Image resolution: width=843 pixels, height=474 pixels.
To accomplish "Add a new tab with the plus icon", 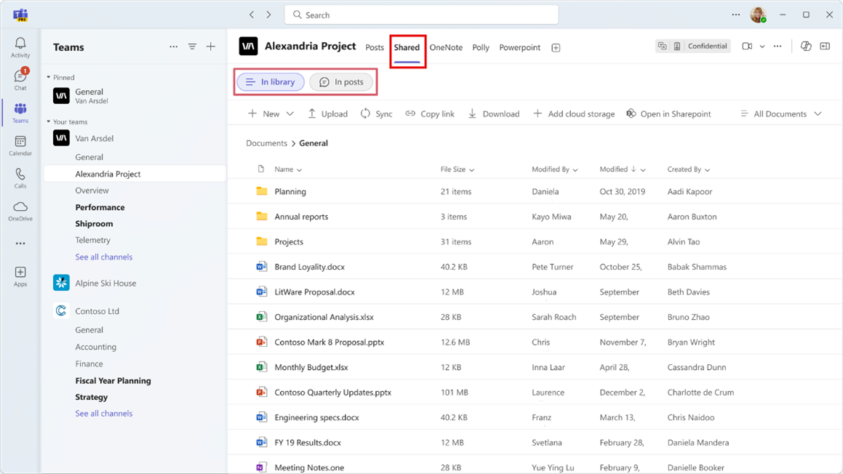I will (556, 48).
